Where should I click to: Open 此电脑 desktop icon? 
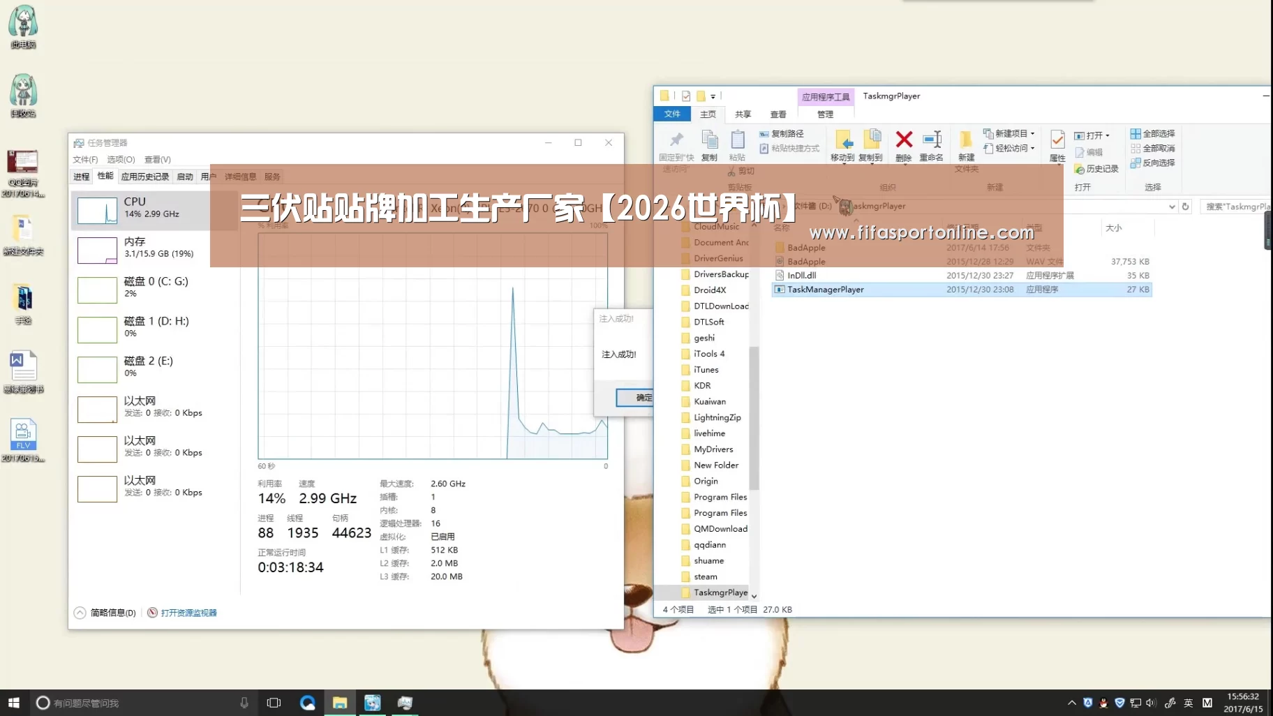23,27
